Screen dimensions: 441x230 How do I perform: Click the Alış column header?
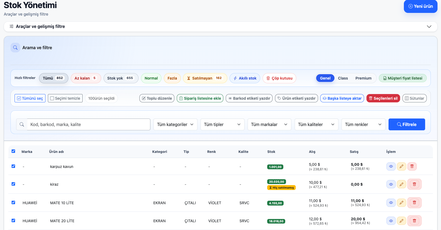point(312,152)
